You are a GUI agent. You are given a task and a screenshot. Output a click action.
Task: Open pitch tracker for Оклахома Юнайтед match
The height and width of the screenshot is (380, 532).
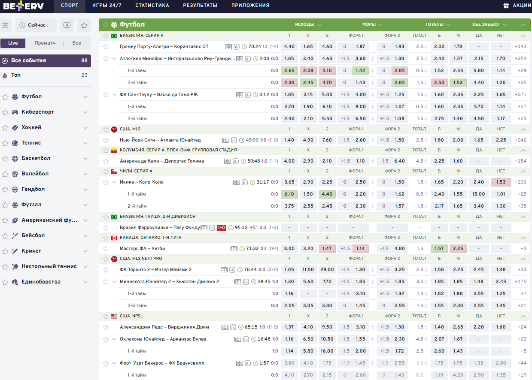[x=238, y=339]
